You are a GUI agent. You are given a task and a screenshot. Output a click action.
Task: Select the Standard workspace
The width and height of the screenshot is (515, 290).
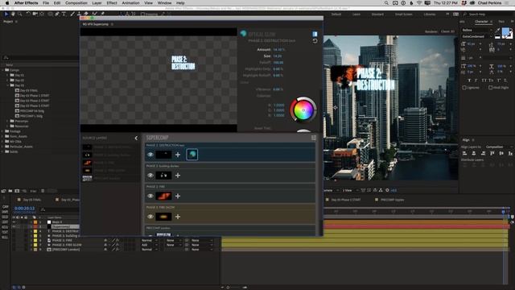click(377, 14)
